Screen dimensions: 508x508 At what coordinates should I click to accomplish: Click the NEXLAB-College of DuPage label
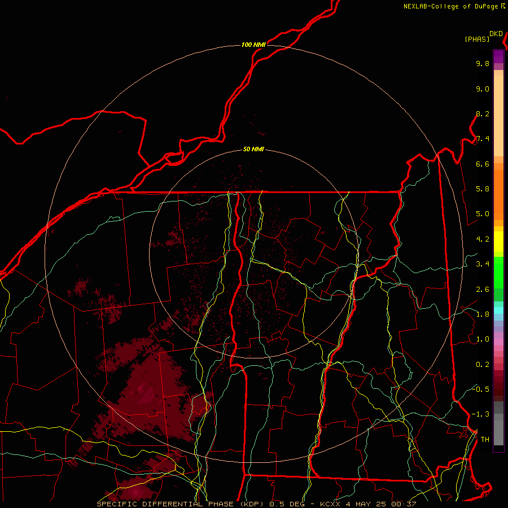click(x=450, y=6)
